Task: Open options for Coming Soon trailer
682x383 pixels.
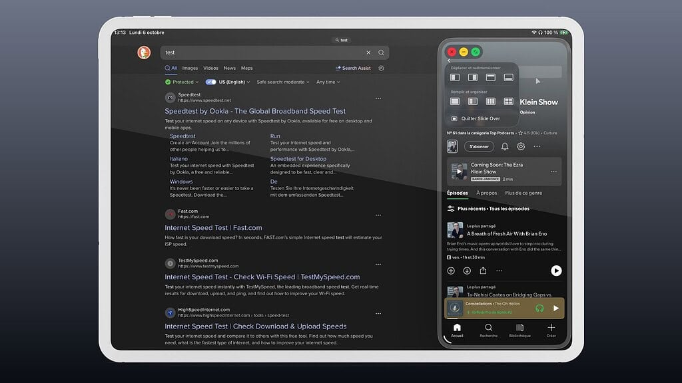Action: tap(553, 172)
